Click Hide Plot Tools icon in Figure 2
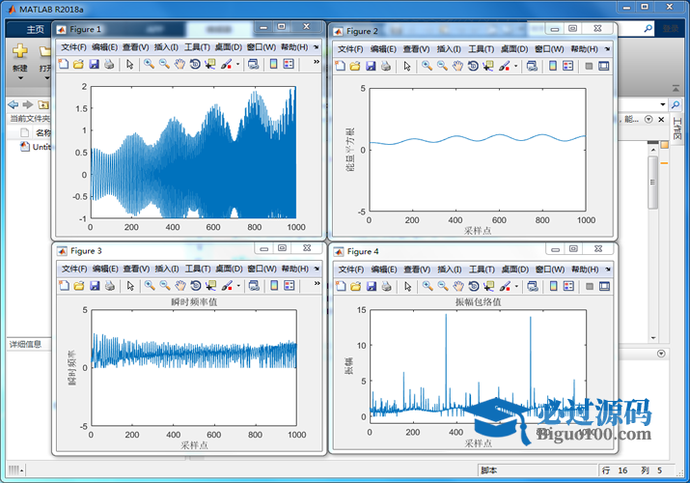 (x=589, y=66)
